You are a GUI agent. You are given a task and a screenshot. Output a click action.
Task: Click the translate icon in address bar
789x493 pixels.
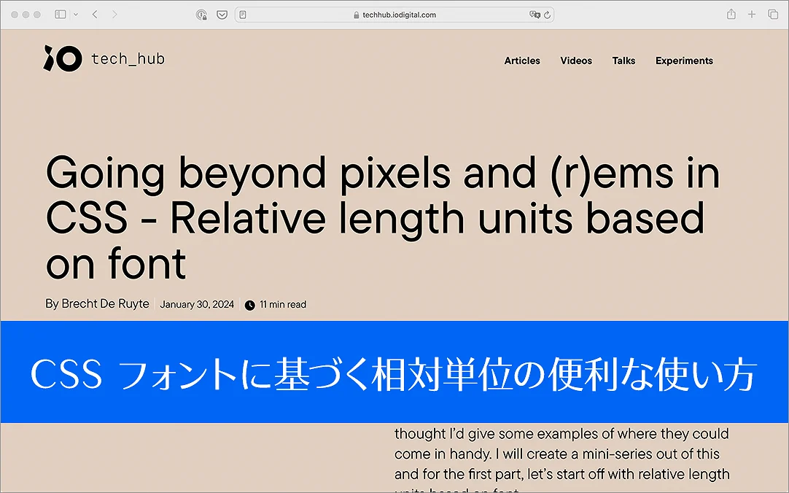(535, 15)
